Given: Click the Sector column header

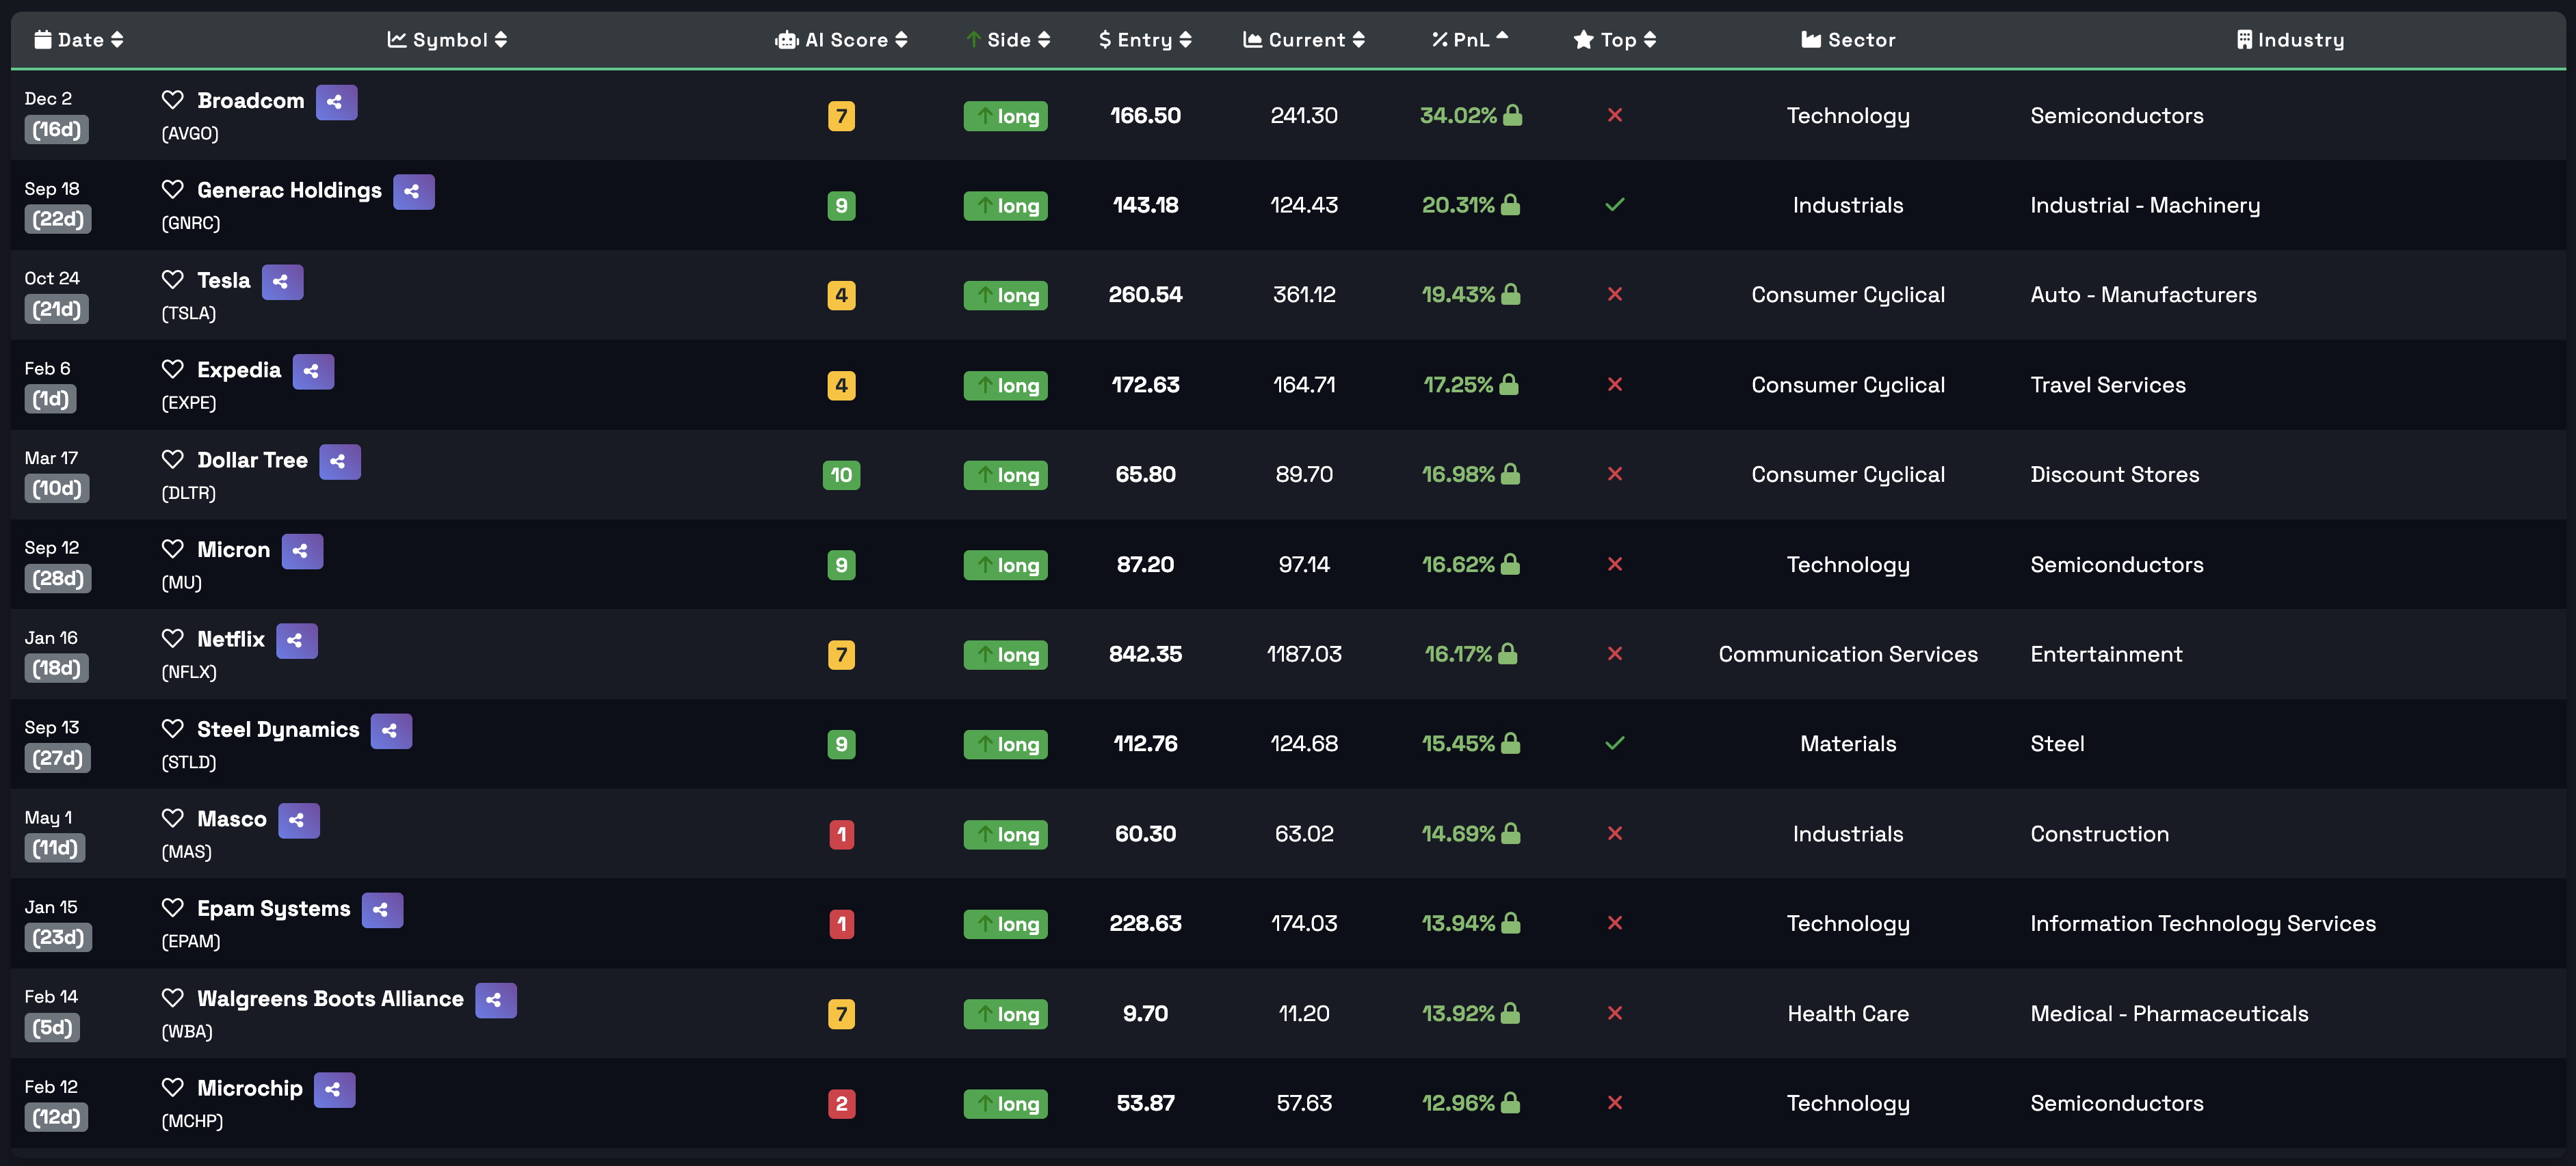Looking at the screenshot, I should tap(1848, 40).
